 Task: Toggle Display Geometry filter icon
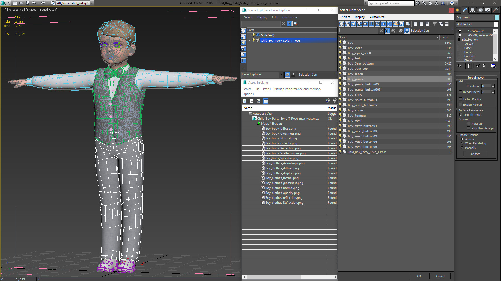point(342,24)
